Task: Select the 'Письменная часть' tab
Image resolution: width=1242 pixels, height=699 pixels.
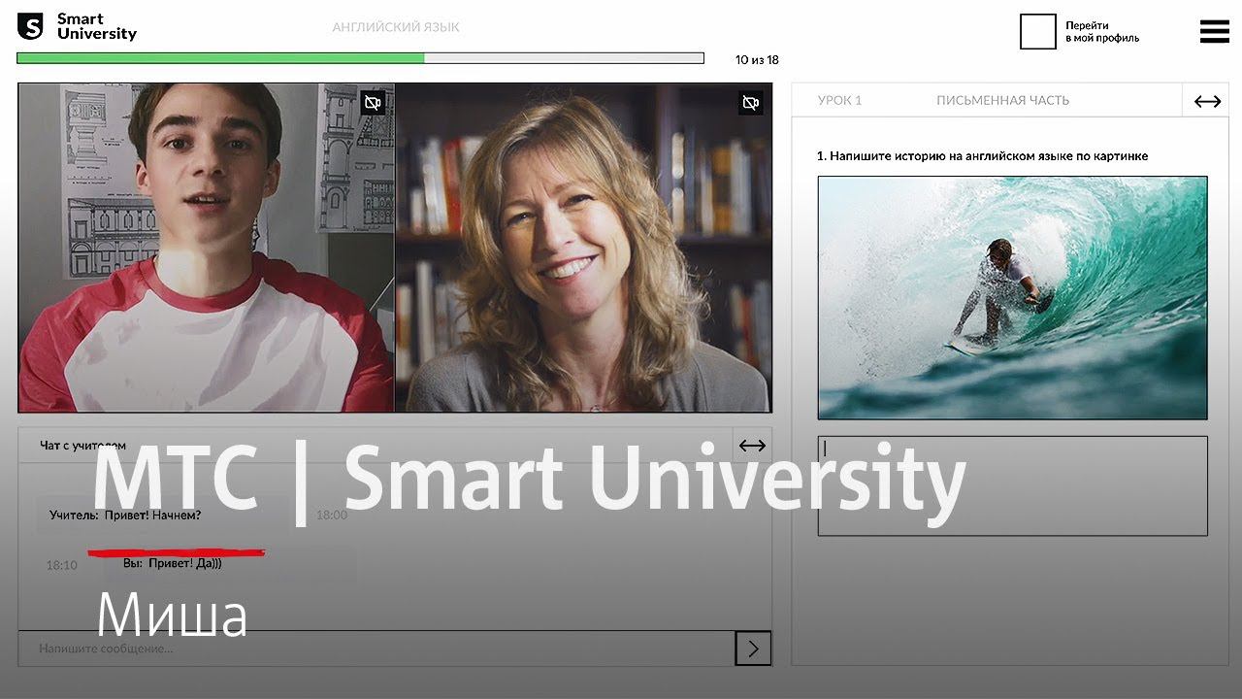Action: click(x=1002, y=100)
